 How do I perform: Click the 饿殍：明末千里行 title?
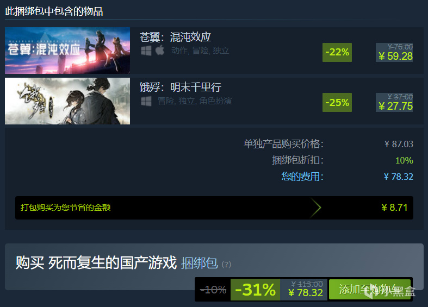coord(181,87)
